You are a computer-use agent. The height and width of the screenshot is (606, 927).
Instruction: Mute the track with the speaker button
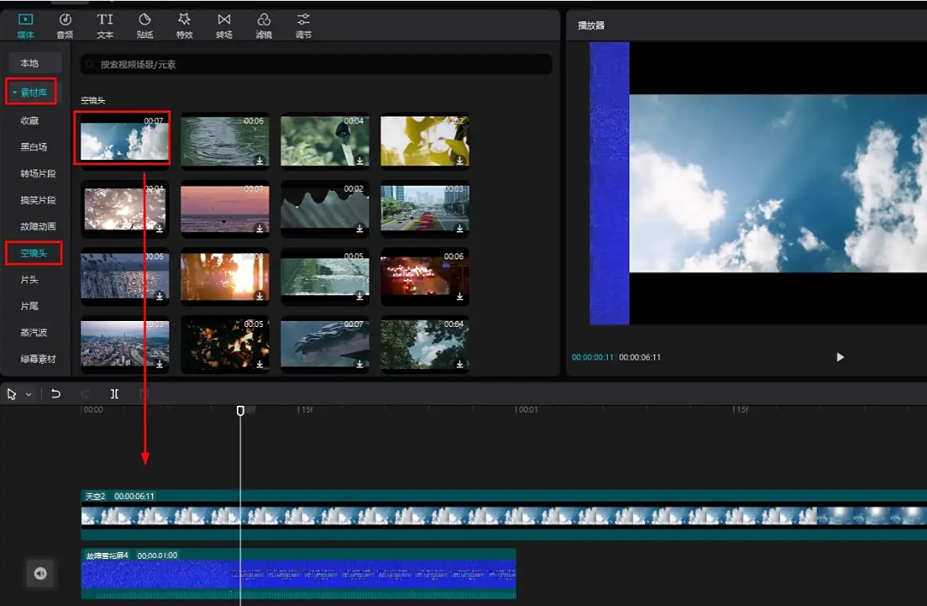40,573
